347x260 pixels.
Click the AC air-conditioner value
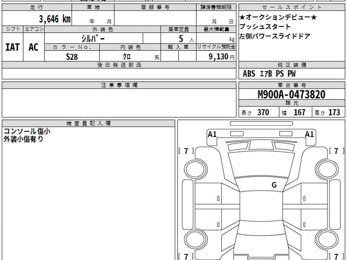pos(34,47)
